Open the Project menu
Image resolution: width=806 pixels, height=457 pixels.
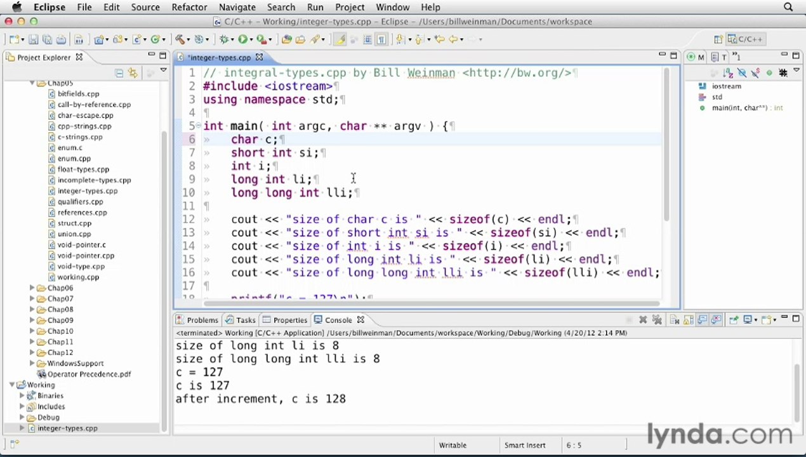coord(350,7)
